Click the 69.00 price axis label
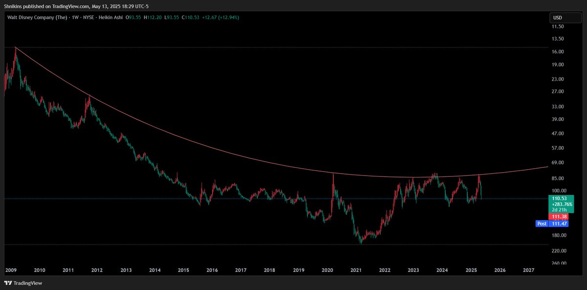This screenshot has width=587, height=290. [x=558, y=162]
